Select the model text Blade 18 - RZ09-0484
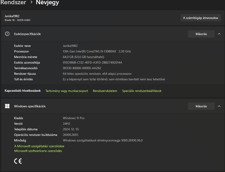225x172 pixels. [17, 20]
